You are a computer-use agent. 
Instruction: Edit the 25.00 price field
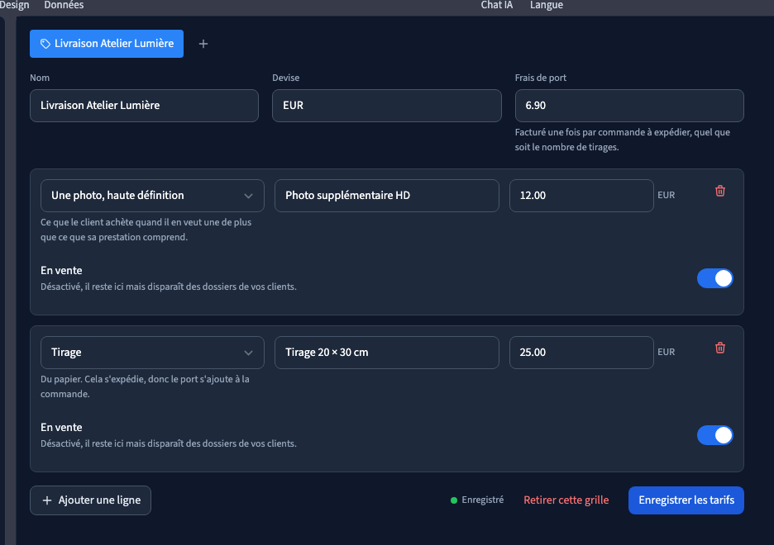pyautogui.click(x=581, y=353)
